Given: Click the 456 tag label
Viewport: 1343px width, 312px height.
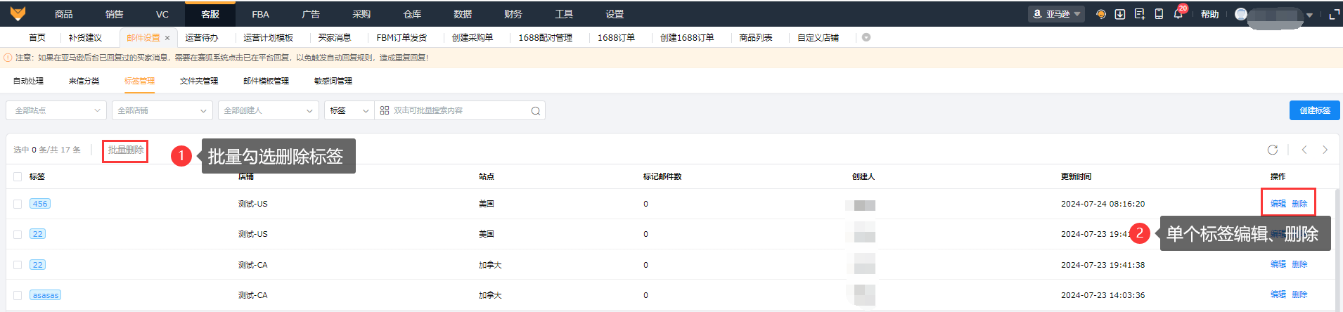Looking at the screenshot, I should [x=40, y=204].
